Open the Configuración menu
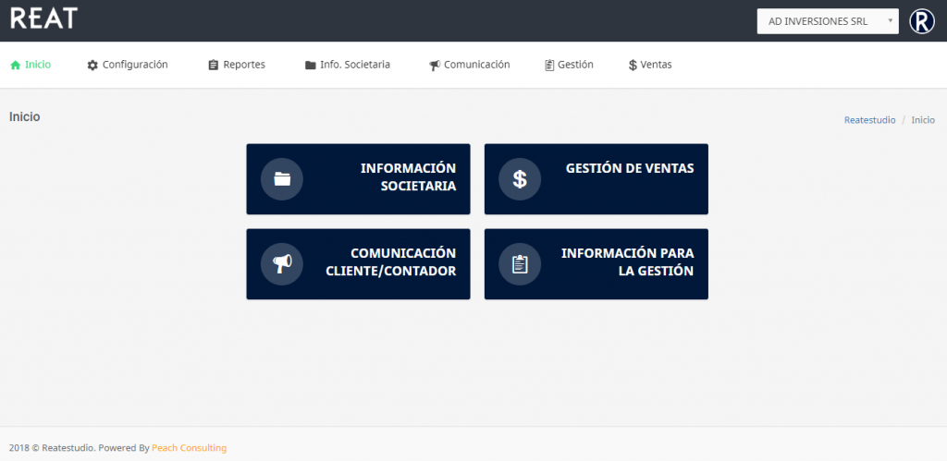The height and width of the screenshot is (461, 947). point(128,65)
